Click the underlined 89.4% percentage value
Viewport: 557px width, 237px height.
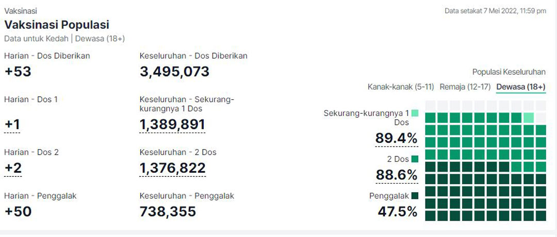tap(397, 139)
